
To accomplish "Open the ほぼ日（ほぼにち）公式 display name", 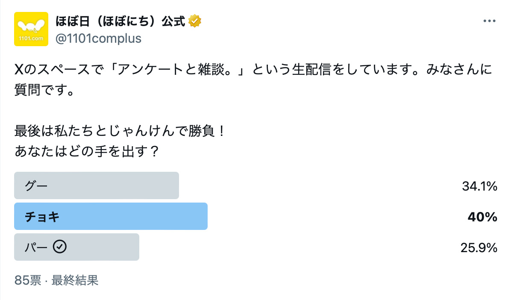I will coord(120,21).
